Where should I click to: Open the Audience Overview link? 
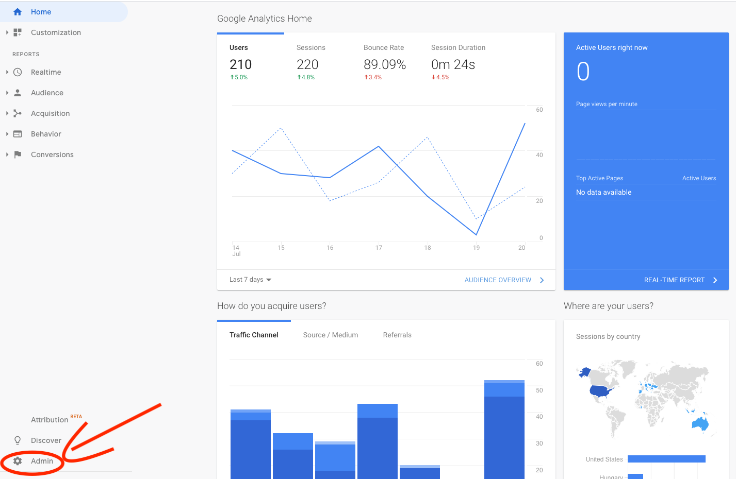point(498,280)
